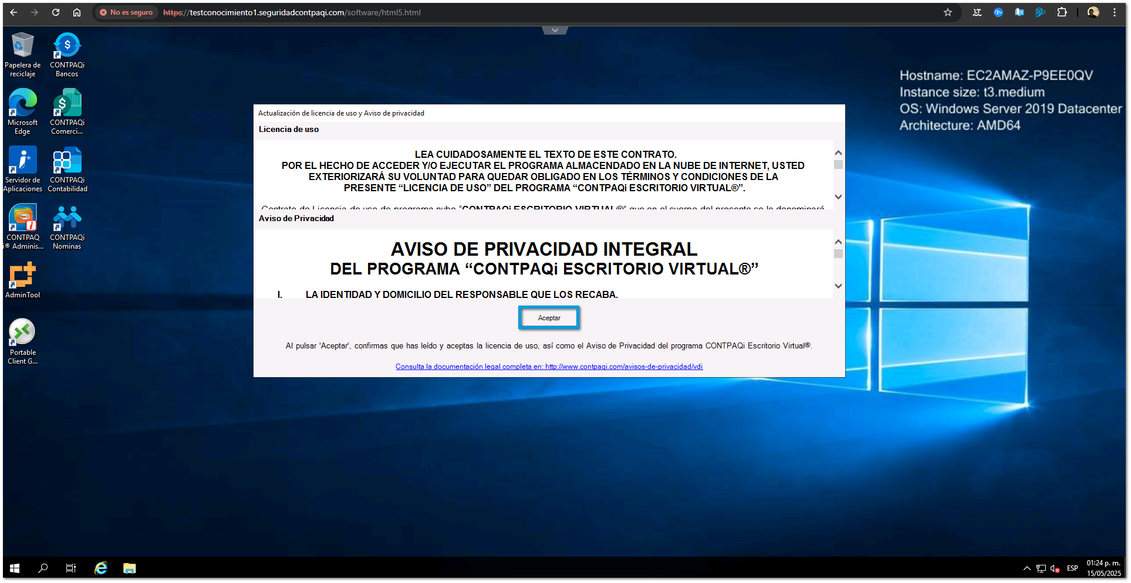Open the taskbar clock and date
1131x583 pixels.
pos(1103,568)
